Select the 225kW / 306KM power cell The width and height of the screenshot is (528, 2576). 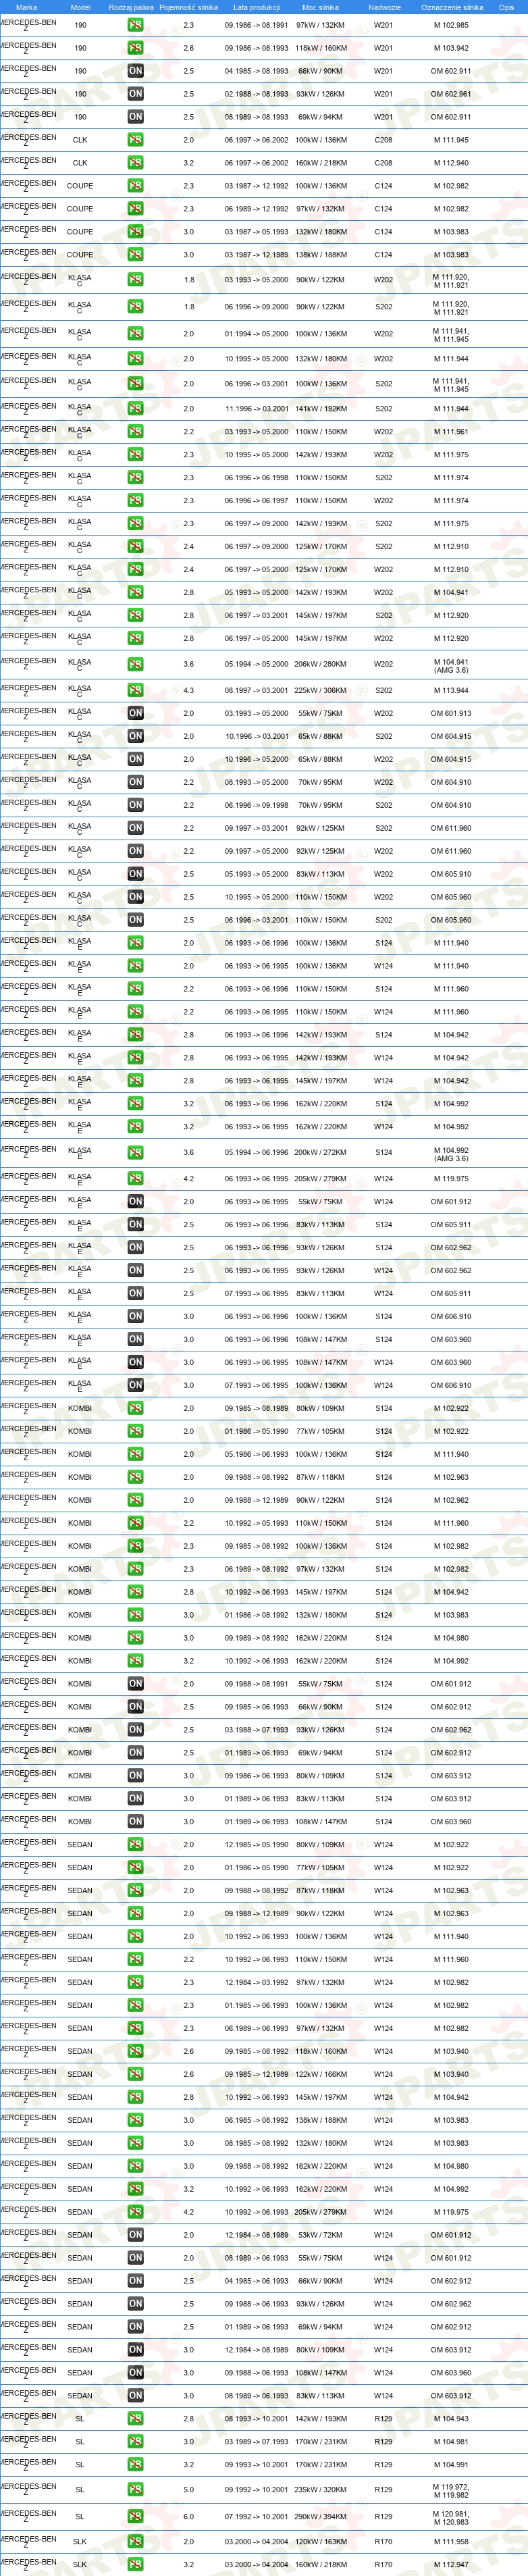[x=320, y=690]
